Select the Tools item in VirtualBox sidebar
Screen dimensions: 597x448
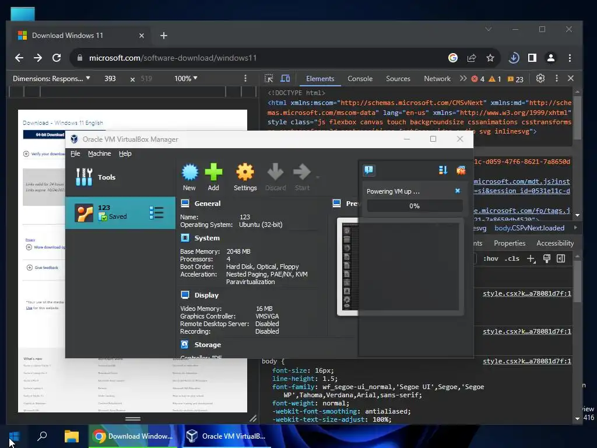(x=120, y=177)
